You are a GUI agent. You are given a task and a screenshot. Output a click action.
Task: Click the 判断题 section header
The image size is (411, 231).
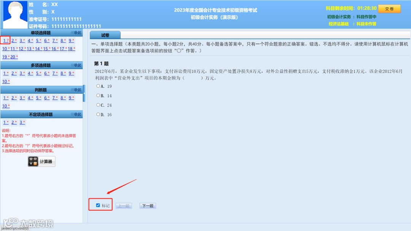41,90
